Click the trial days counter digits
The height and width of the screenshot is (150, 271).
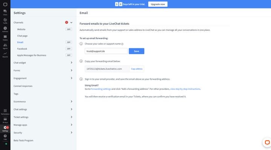point(119,4)
